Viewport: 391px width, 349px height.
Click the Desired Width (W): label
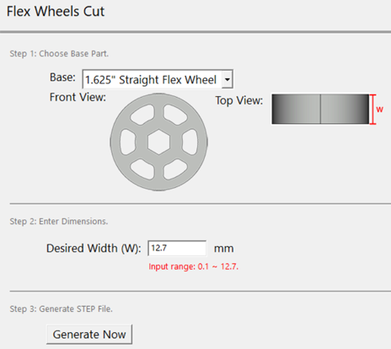[94, 249]
